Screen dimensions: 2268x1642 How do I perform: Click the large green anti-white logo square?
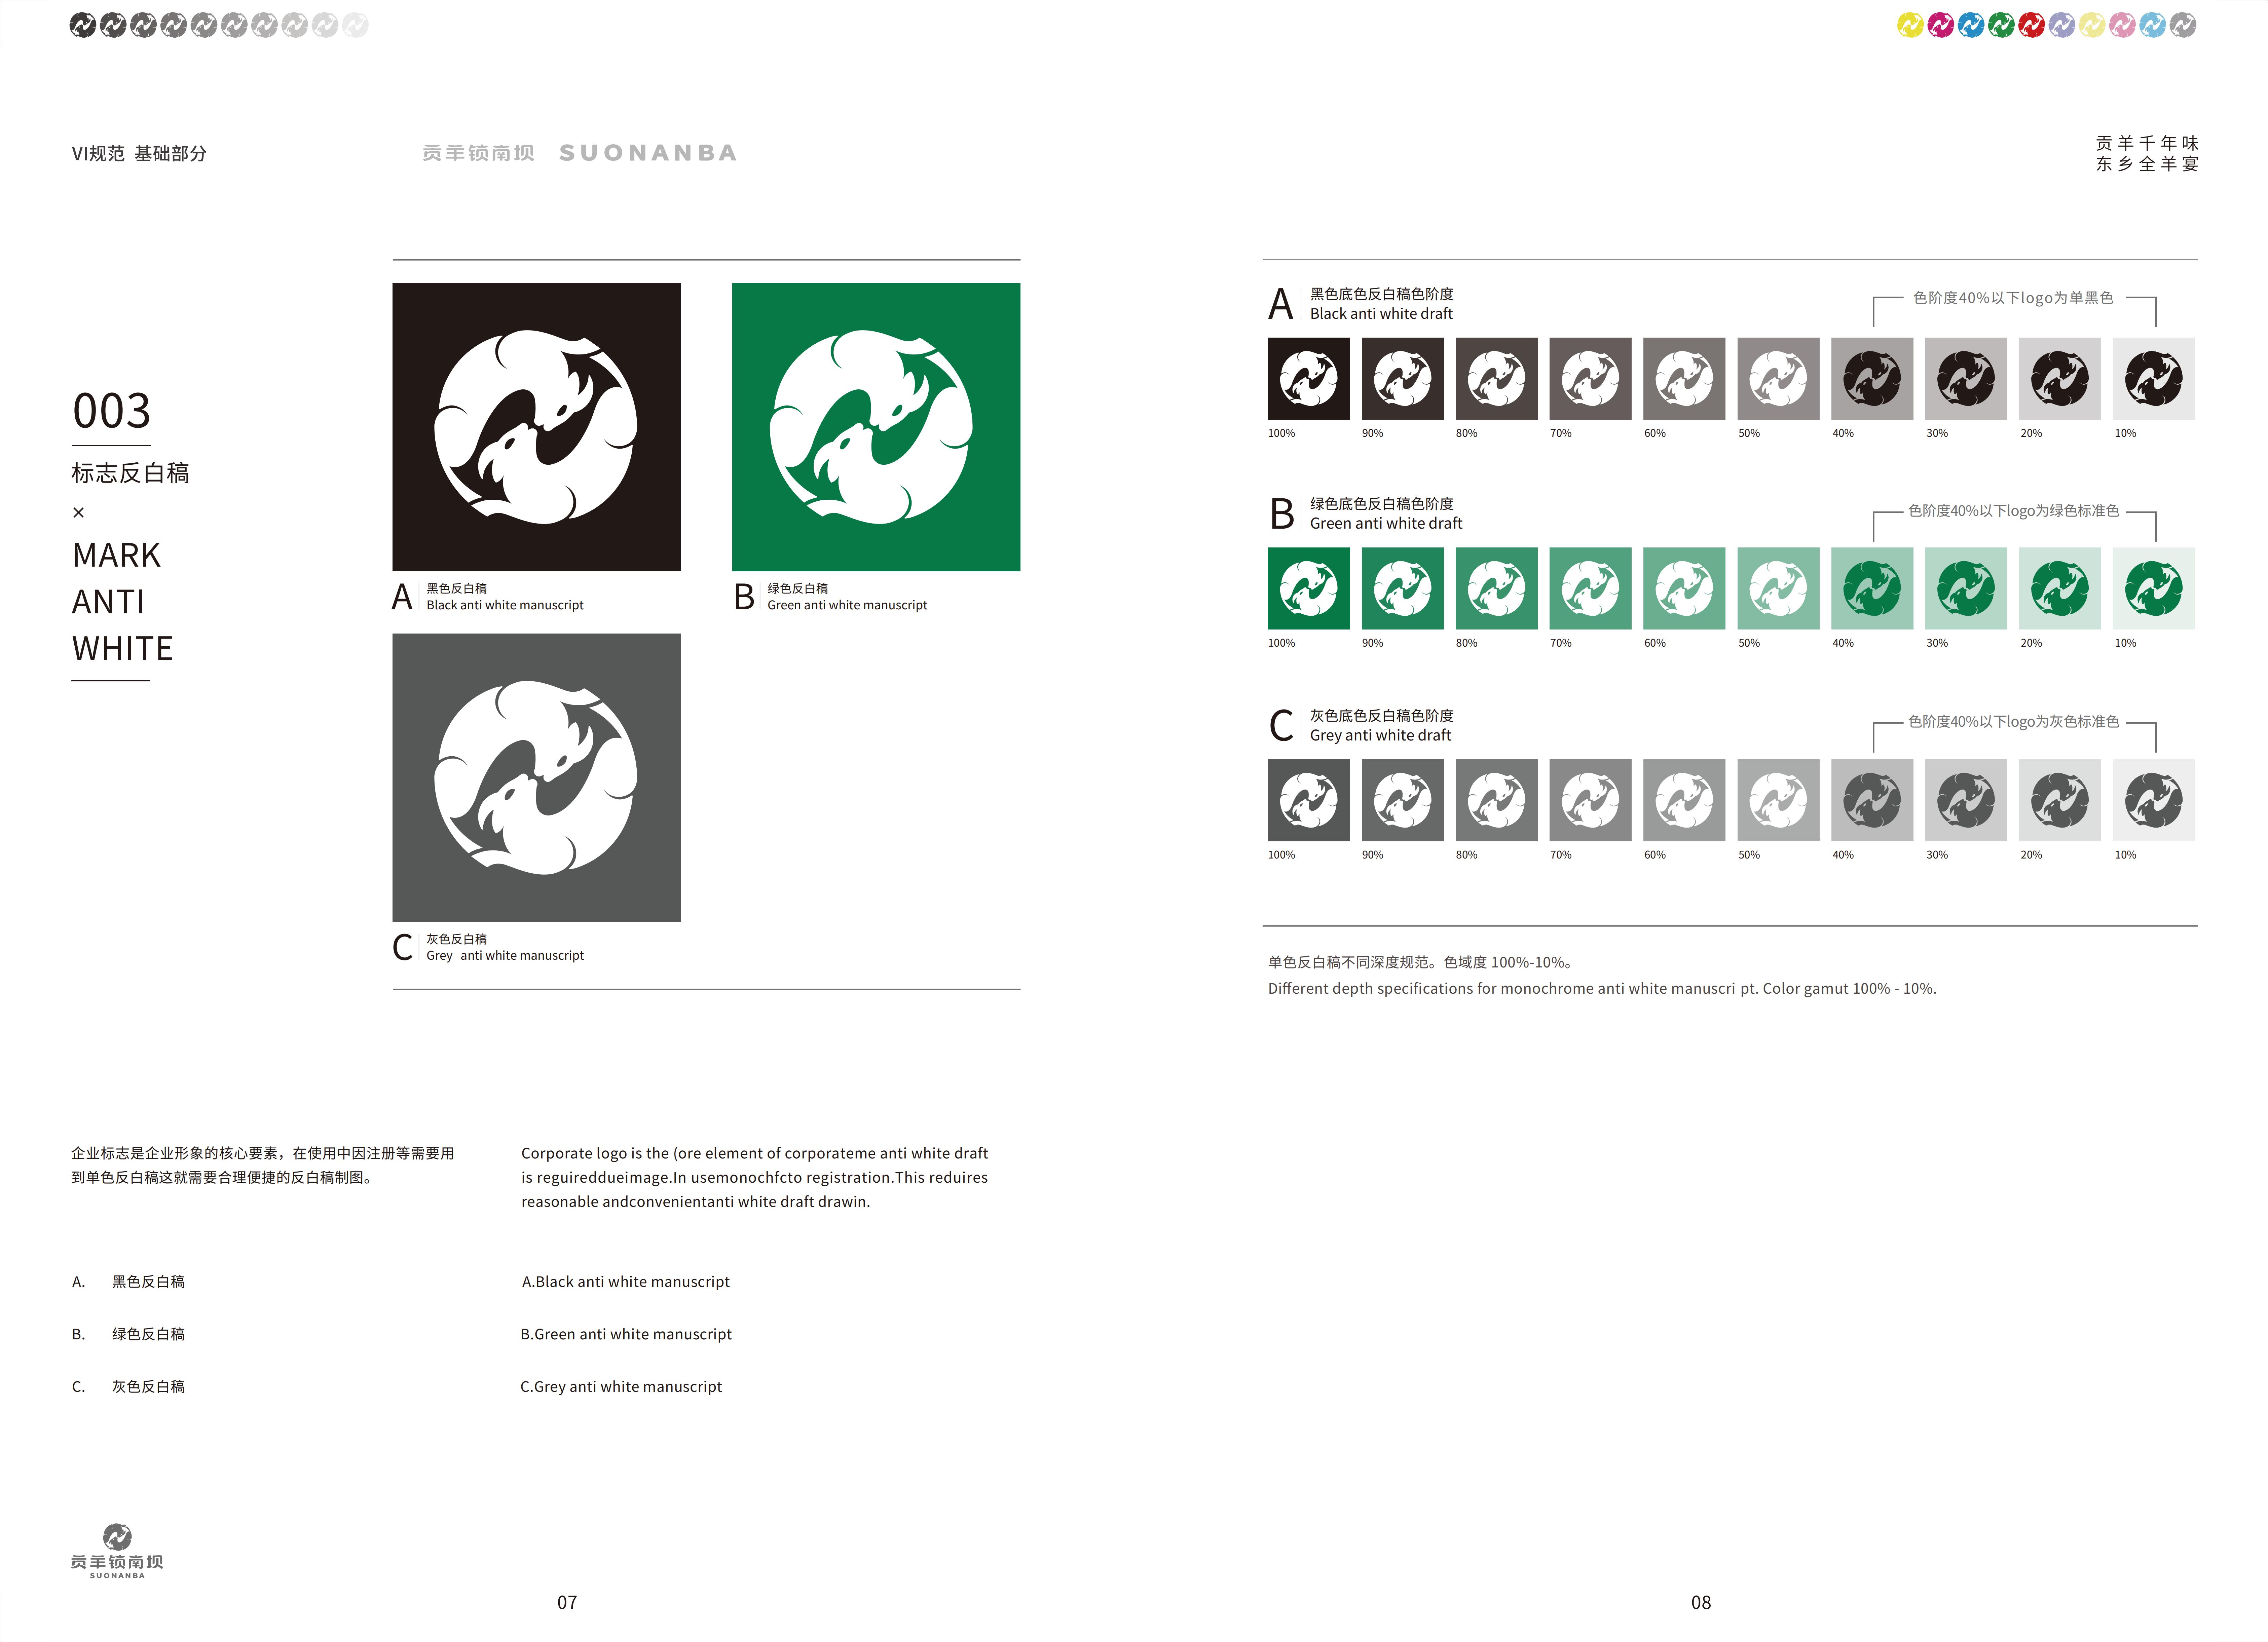(x=876, y=427)
